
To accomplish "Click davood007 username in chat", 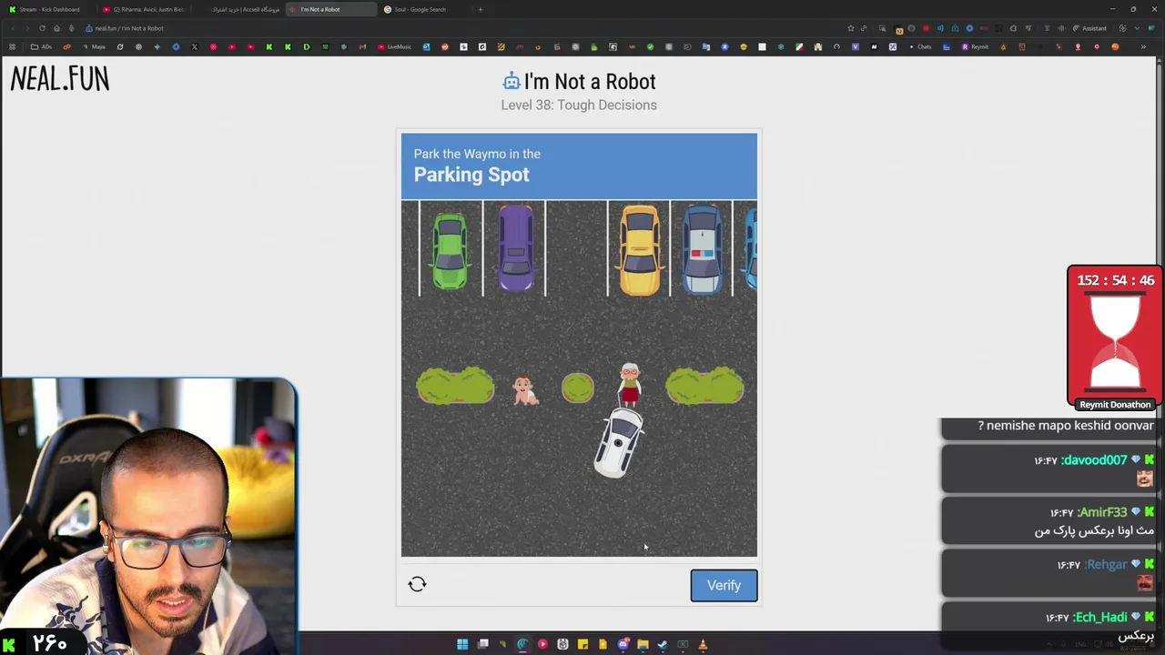I will coord(1095,460).
